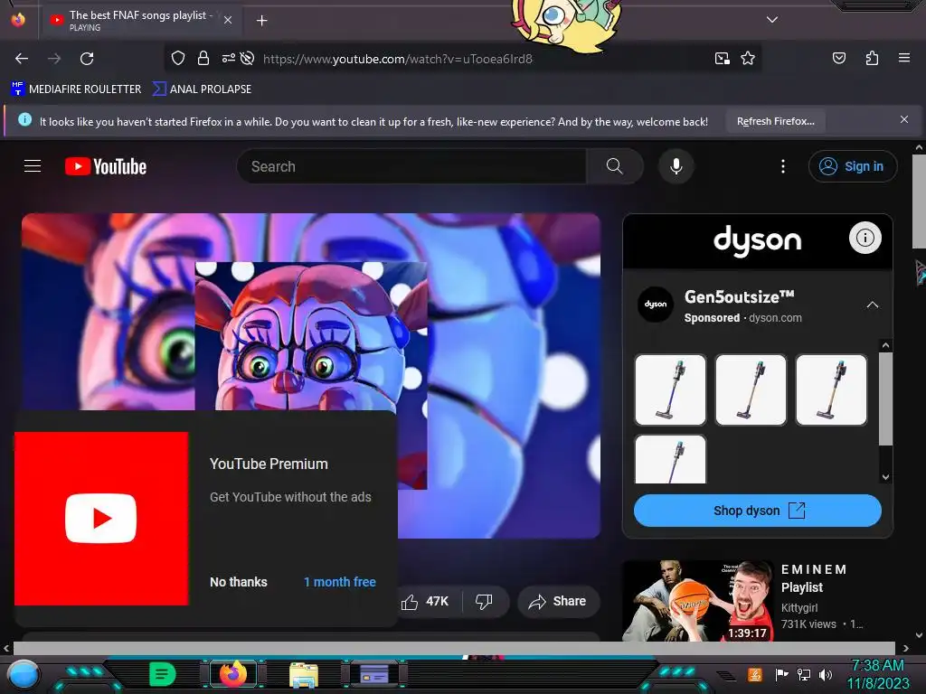Click the autoplay blocked icon in address bar
Image resolution: width=926 pixels, height=694 pixels.
[248, 59]
